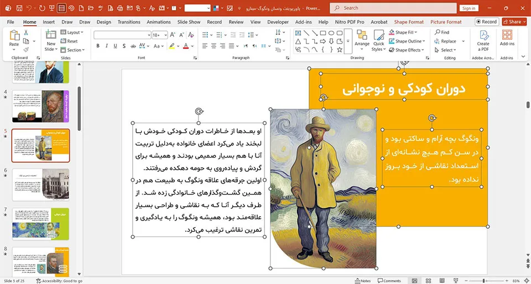Screen dimensions: 531x284
Task: Click the Create a PDF icon
Action: click(483, 35)
